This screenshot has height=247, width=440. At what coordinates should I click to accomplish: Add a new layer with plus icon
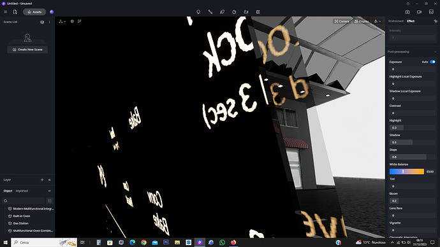(42, 180)
